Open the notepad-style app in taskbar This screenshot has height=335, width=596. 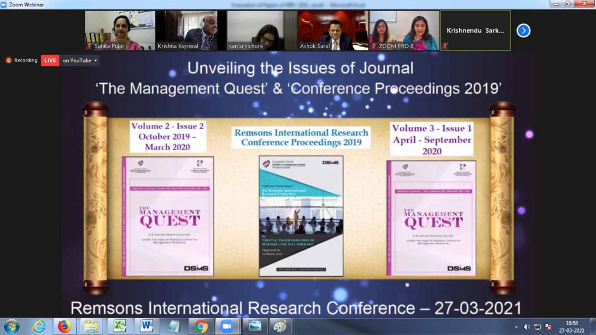click(174, 326)
